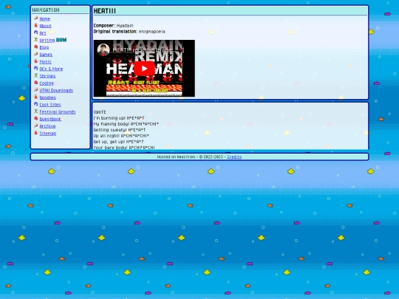
Task: Open OCs & More link
Action: pyautogui.click(x=51, y=69)
